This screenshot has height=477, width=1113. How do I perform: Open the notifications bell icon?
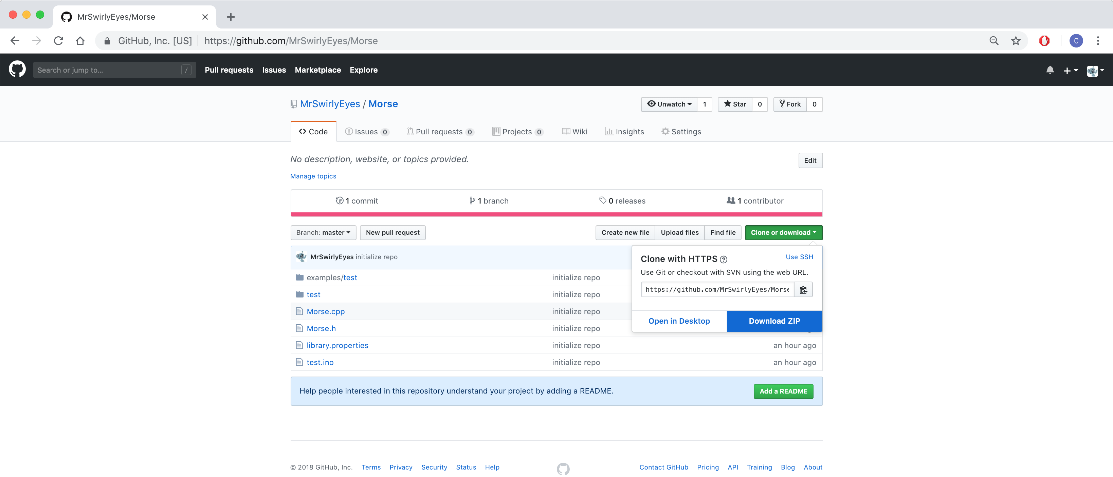pos(1050,70)
